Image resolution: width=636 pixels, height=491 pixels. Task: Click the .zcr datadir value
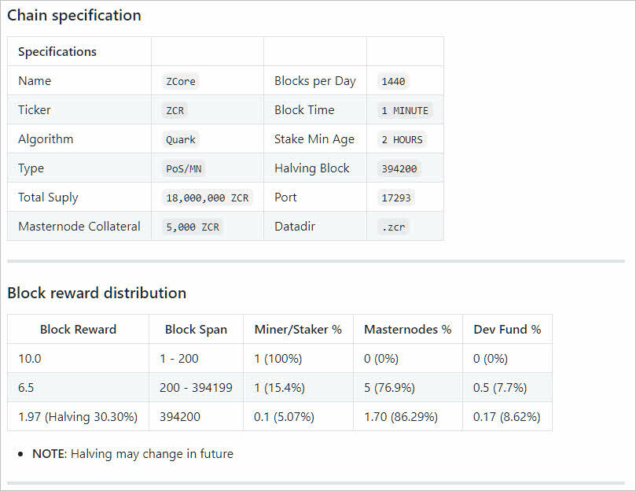[393, 227]
